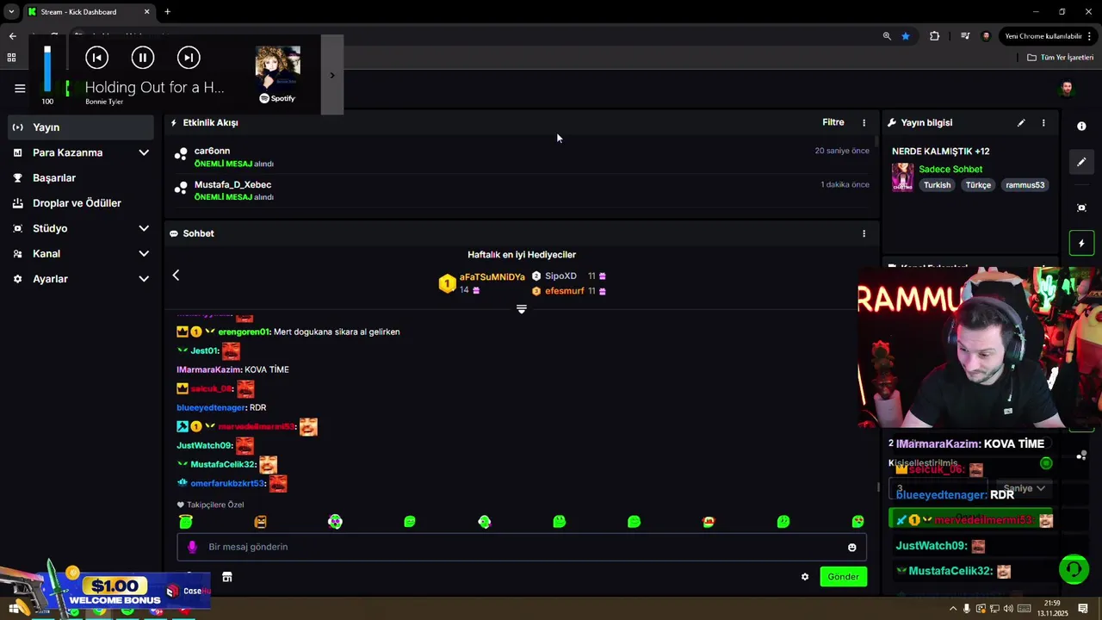The height and width of the screenshot is (620, 1102).
Task: Open the info icon in right rail
Action: click(x=1081, y=126)
